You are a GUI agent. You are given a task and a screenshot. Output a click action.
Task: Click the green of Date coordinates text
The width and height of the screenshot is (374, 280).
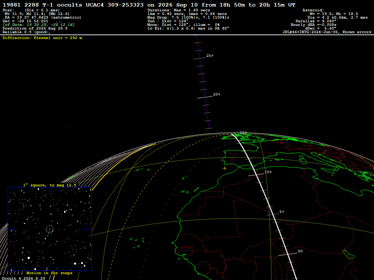[39, 25]
